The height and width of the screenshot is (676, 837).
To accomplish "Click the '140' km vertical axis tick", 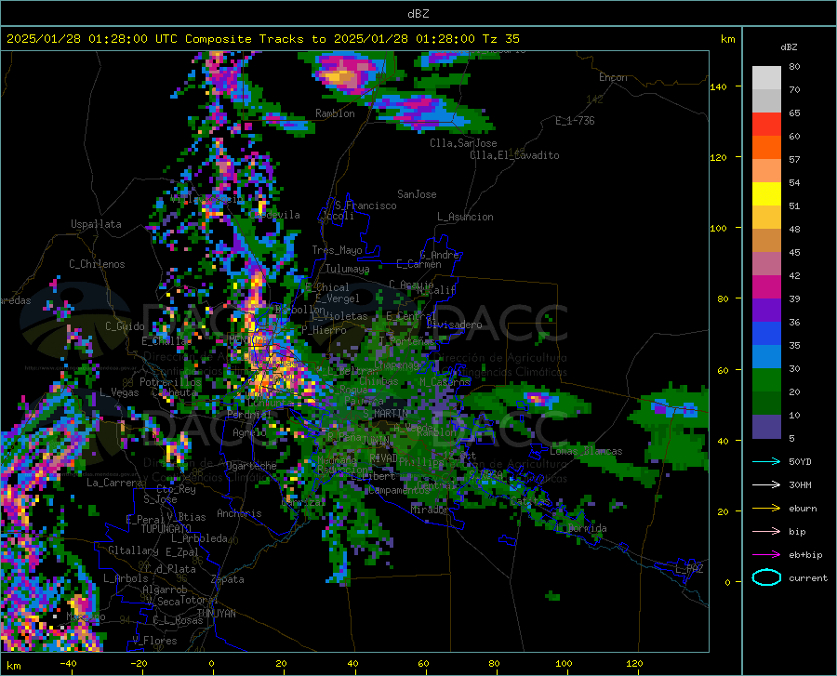I will (718, 86).
